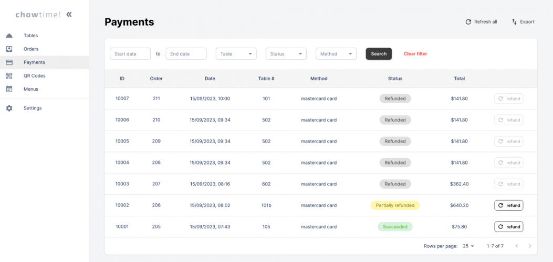Click the chowtime! logo
Screen dimensions: 553x262
pyautogui.click(x=38, y=15)
